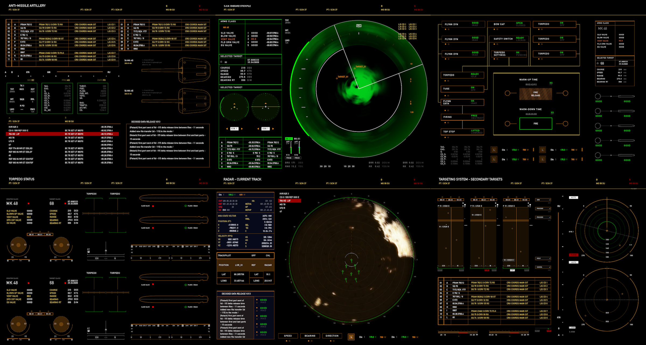Select MD 78 in the radar track list
Screen dimensions: 646x345
pyautogui.click(x=282, y=205)
